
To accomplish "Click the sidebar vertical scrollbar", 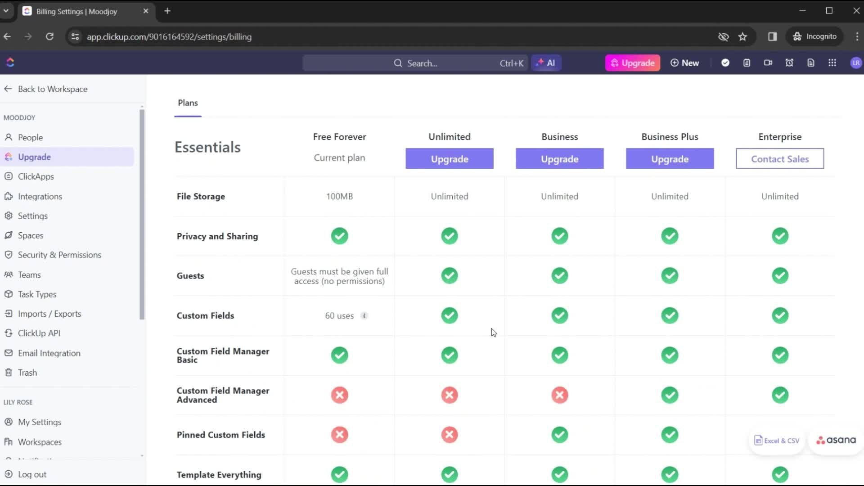I will (x=142, y=214).
